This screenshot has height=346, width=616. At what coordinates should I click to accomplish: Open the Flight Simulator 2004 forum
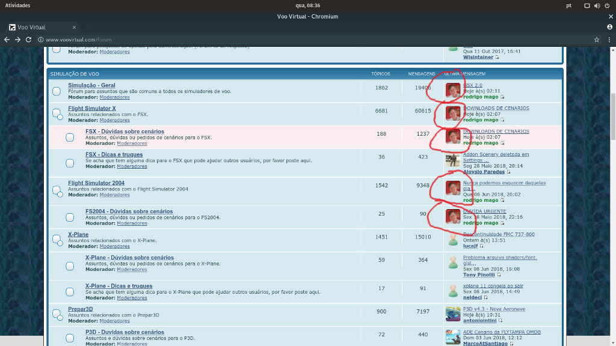(96, 183)
